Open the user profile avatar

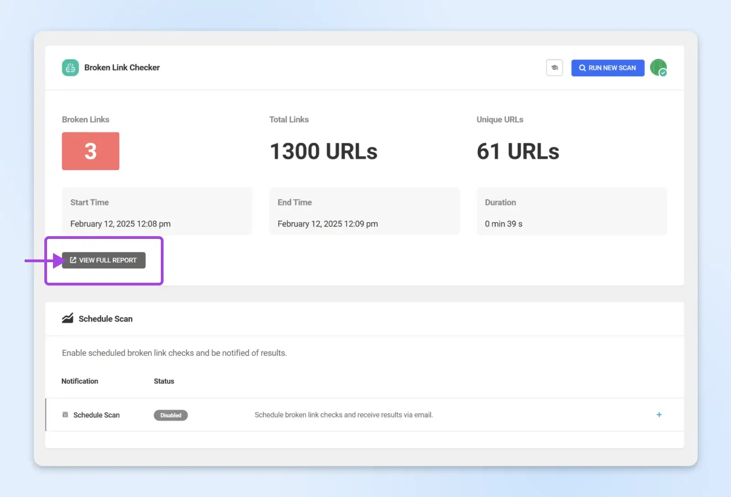pyautogui.click(x=657, y=67)
